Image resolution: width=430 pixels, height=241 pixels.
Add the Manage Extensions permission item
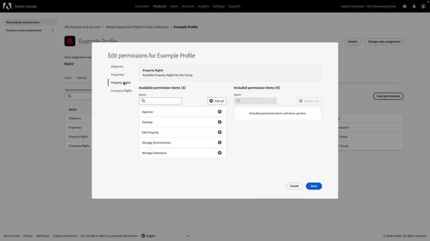coord(220,153)
